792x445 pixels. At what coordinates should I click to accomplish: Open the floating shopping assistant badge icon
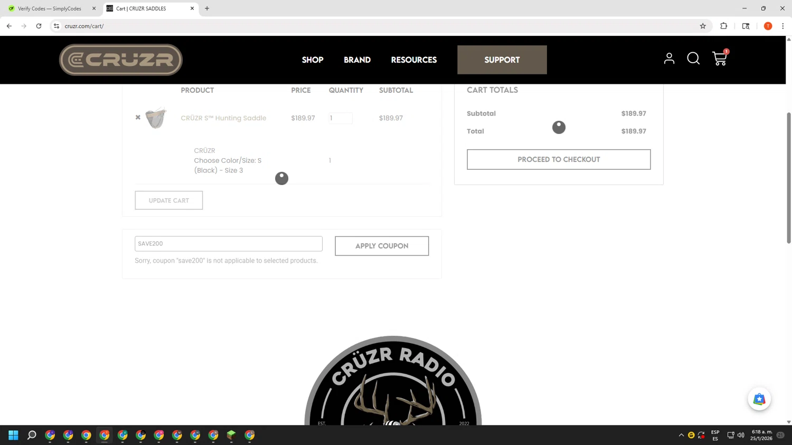pyautogui.click(x=759, y=399)
